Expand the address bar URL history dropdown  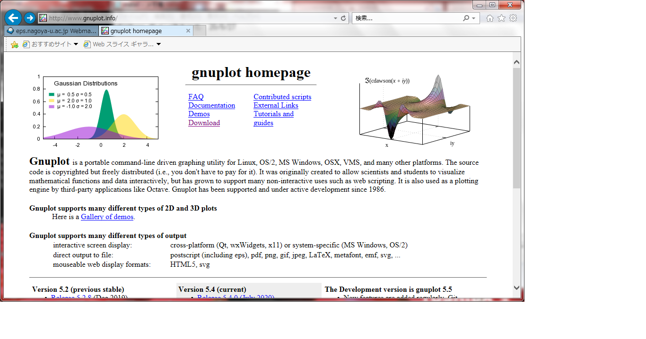pyautogui.click(x=335, y=18)
